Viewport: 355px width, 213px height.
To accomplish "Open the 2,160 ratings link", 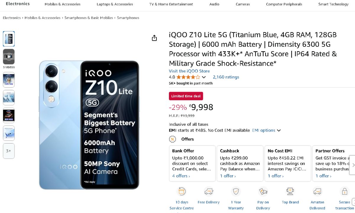I will (x=226, y=77).
